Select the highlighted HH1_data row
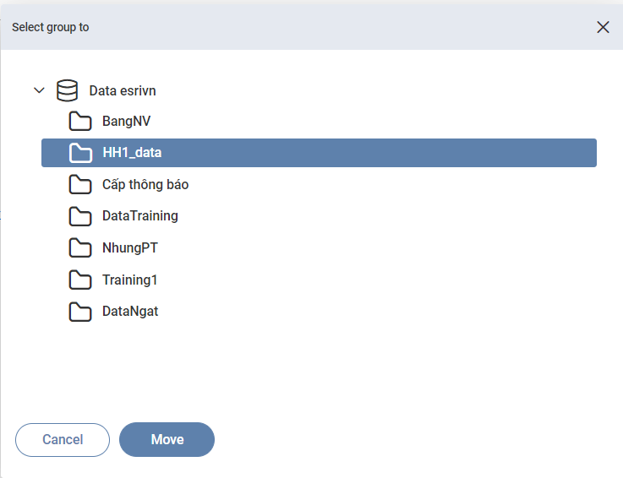This screenshot has width=623, height=478. [x=319, y=153]
